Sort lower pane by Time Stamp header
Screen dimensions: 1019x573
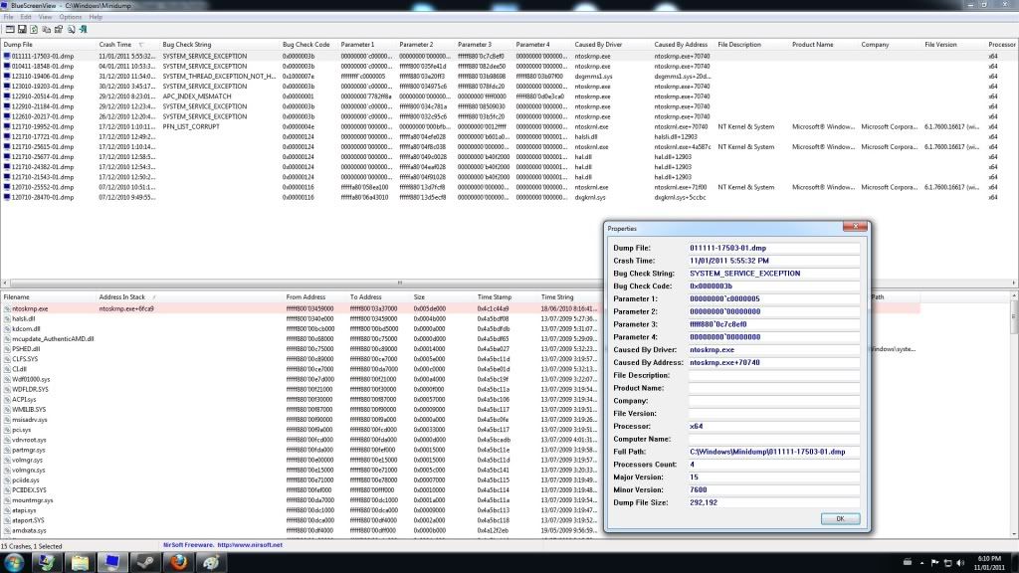point(505,296)
